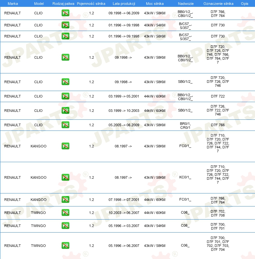Image resolution: width=255 pixels, height=259 pixels.
Task: Click Oznaczenie silnika column header
Action: point(218,4)
